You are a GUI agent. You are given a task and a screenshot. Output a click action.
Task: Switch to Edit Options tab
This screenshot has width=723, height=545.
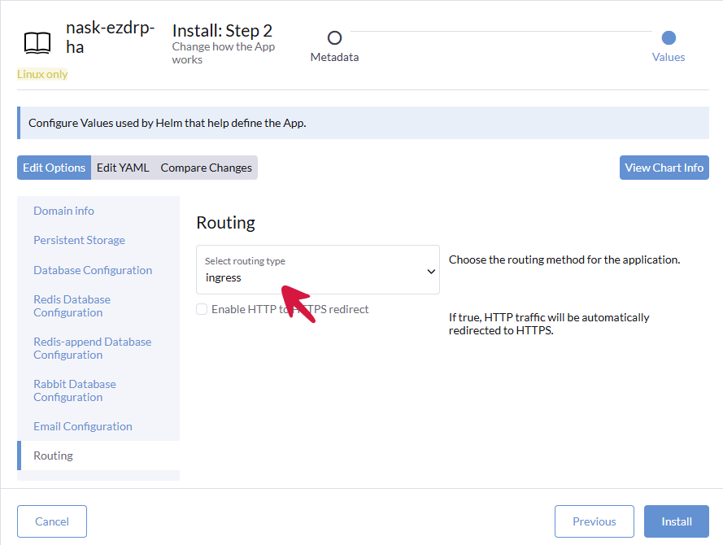pyautogui.click(x=54, y=168)
